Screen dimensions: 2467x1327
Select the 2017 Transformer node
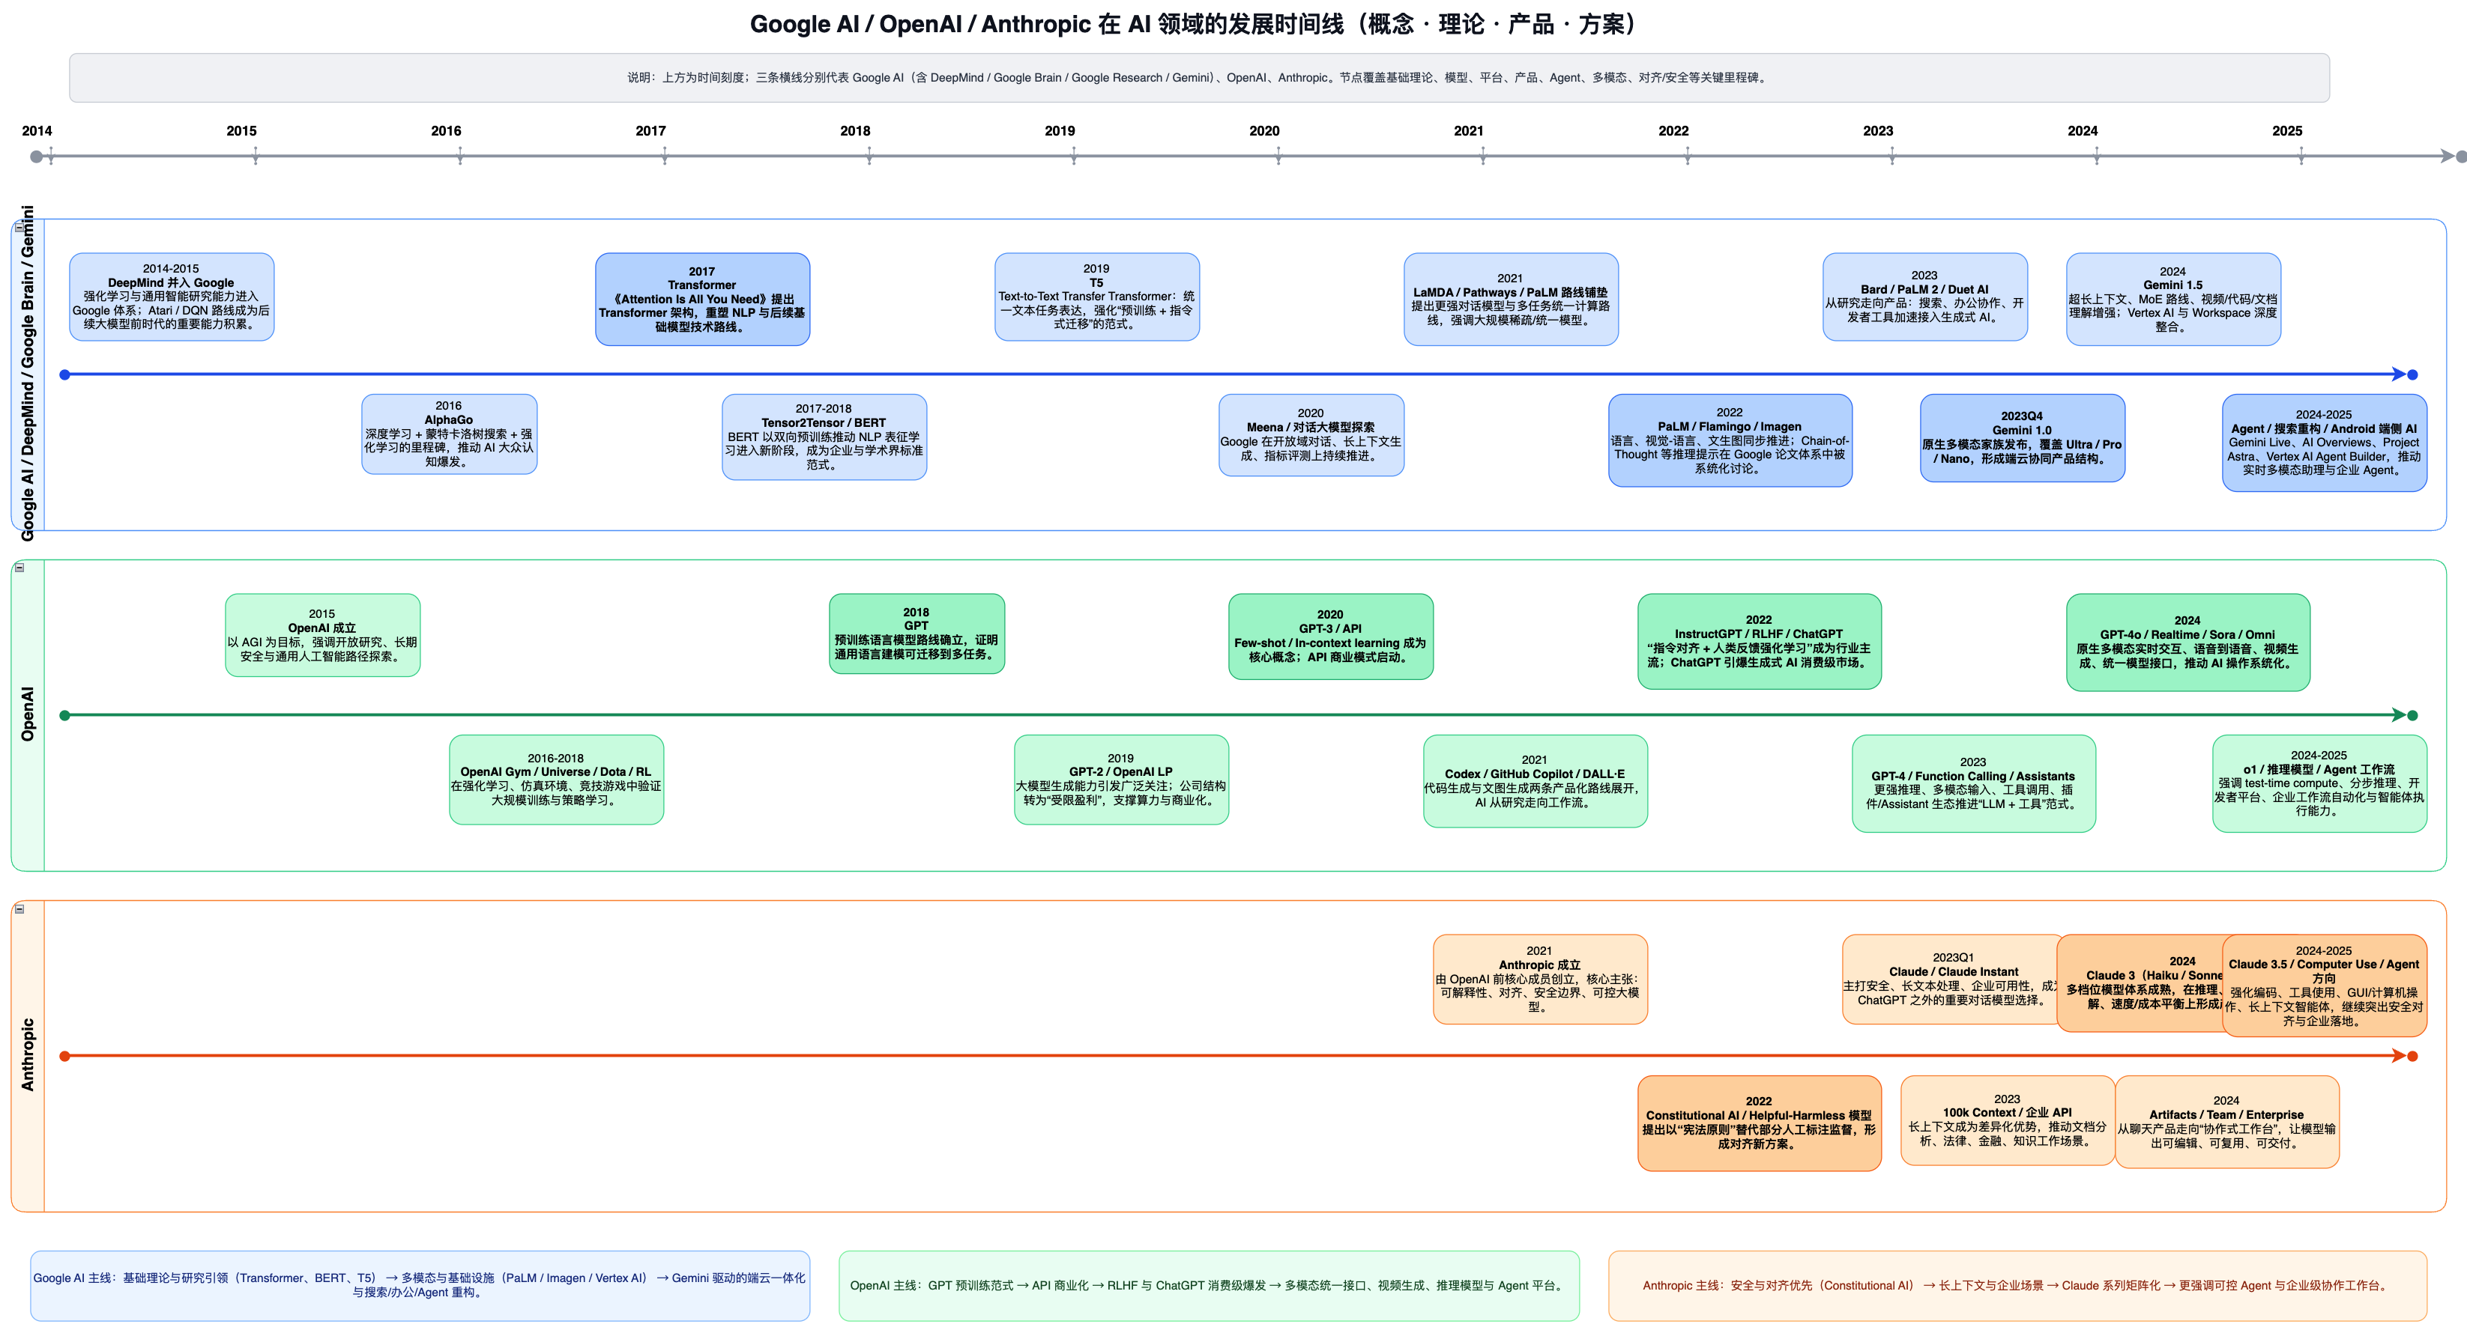pos(702,299)
